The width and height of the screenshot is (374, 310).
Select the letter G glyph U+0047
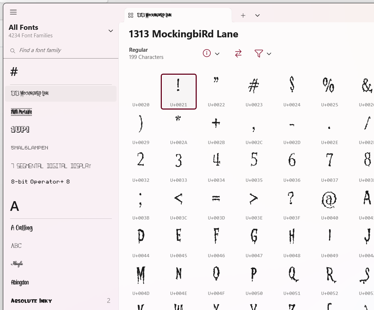(254, 242)
